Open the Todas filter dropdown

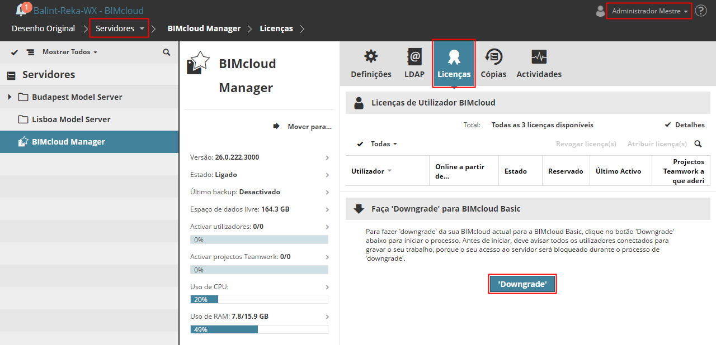tap(384, 144)
